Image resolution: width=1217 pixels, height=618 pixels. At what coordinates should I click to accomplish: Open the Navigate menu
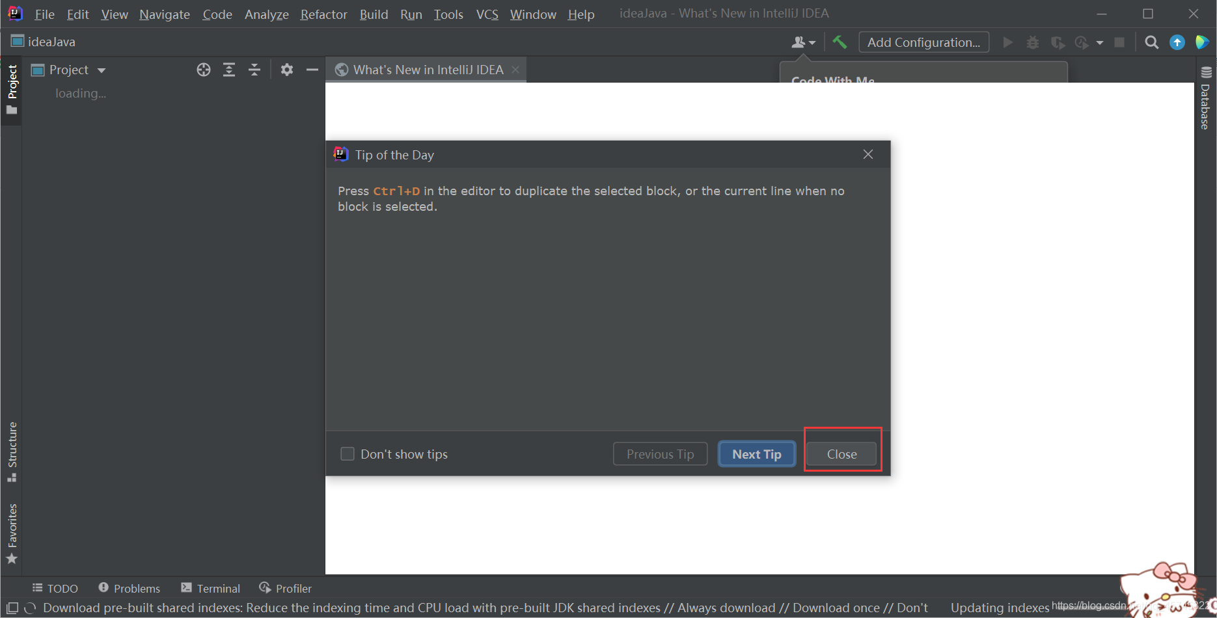pyautogui.click(x=165, y=14)
